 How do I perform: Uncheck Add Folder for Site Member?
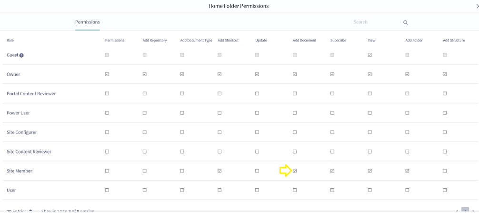click(x=407, y=171)
